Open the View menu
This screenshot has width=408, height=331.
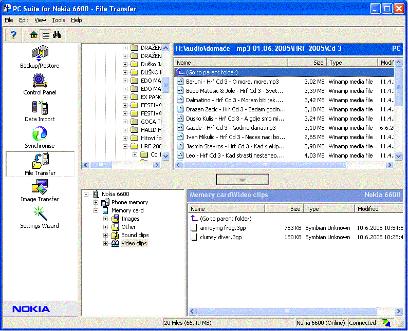pyautogui.click(x=40, y=20)
